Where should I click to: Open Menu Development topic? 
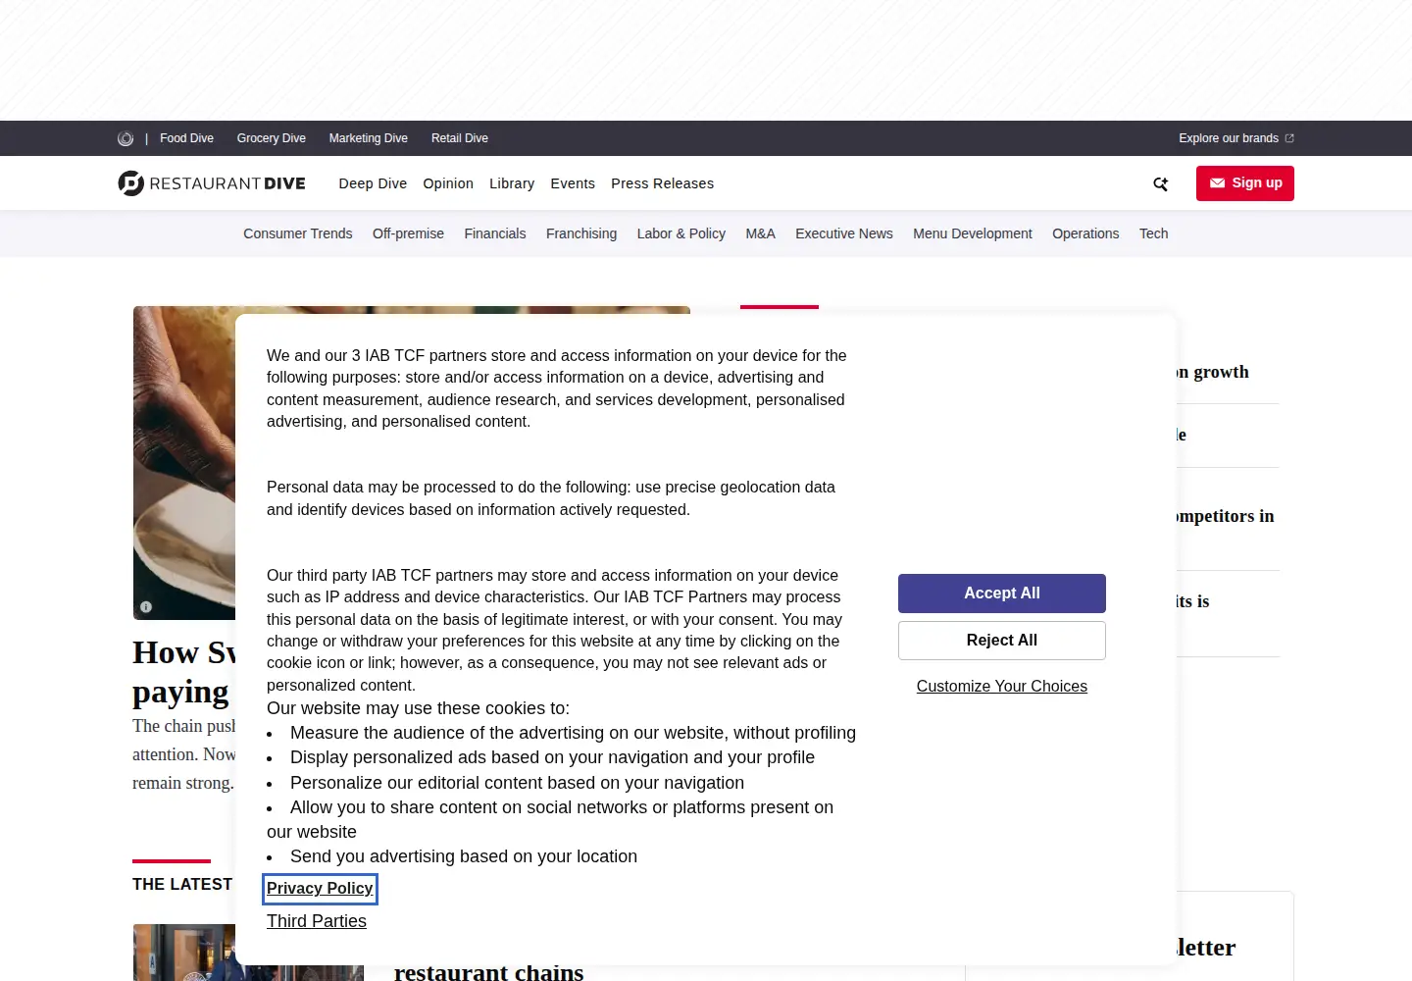973,233
